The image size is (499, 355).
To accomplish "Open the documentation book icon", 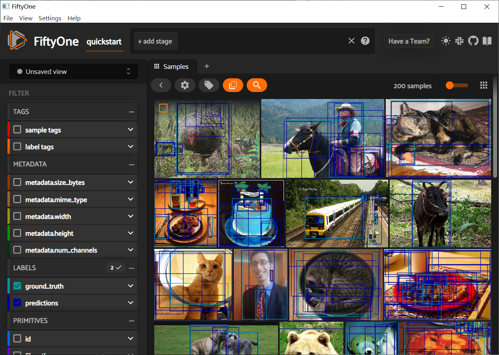I will [x=487, y=41].
